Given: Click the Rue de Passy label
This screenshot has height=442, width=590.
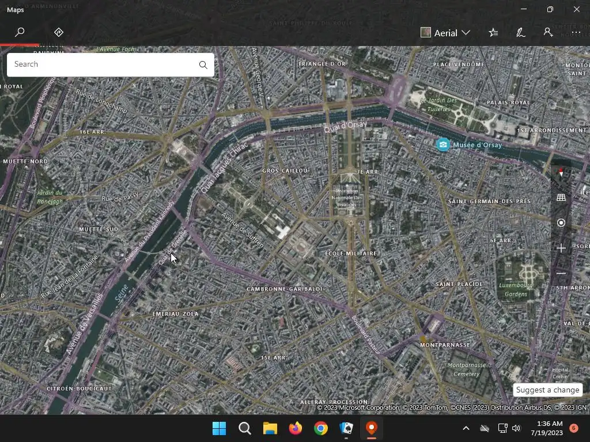Looking at the screenshot, I should (120, 197).
